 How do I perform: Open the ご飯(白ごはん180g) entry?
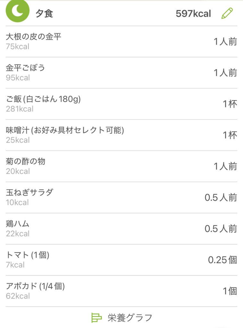(x=43, y=99)
